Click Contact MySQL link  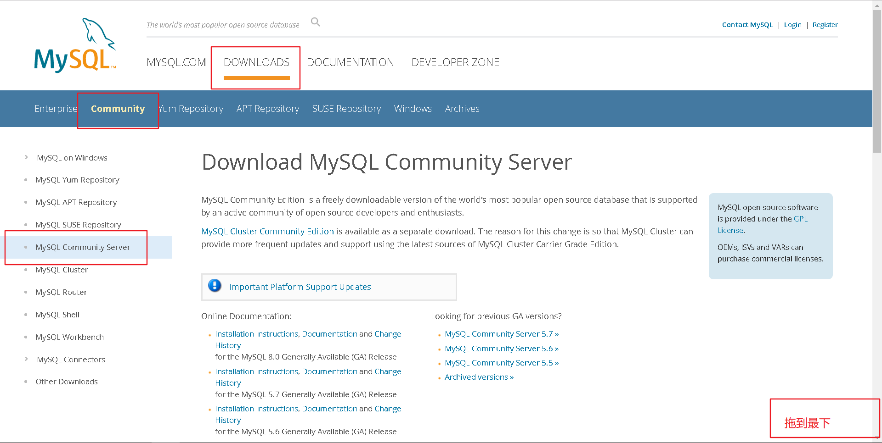pos(747,25)
